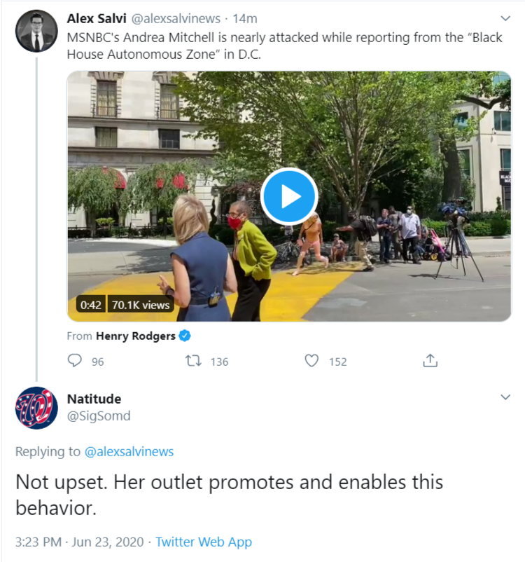Image resolution: width=525 pixels, height=562 pixels.
Task: Retweet Alex Salvi's tweet
Action: [x=193, y=361]
